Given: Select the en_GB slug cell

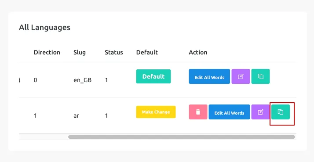Looking at the screenshot, I should coord(83,80).
